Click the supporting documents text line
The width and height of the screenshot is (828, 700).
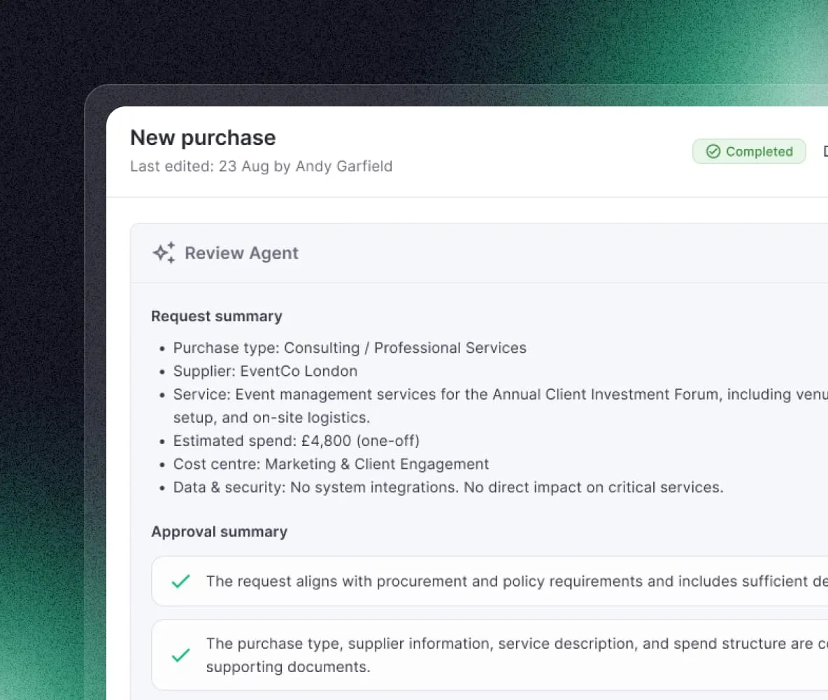288,666
